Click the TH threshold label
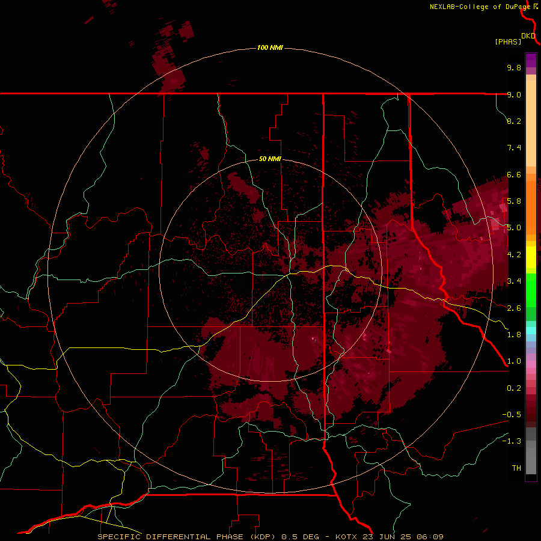 (516, 468)
